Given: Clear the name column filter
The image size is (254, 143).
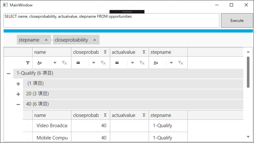Looking at the screenshot, I should (64, 63).
